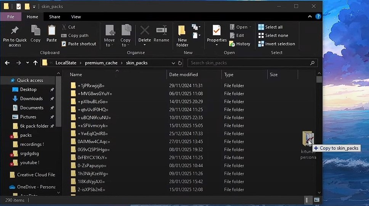Screen dimensions: 369x206
Task: Click Invert selection in ribbon
Action: (276, 44)
